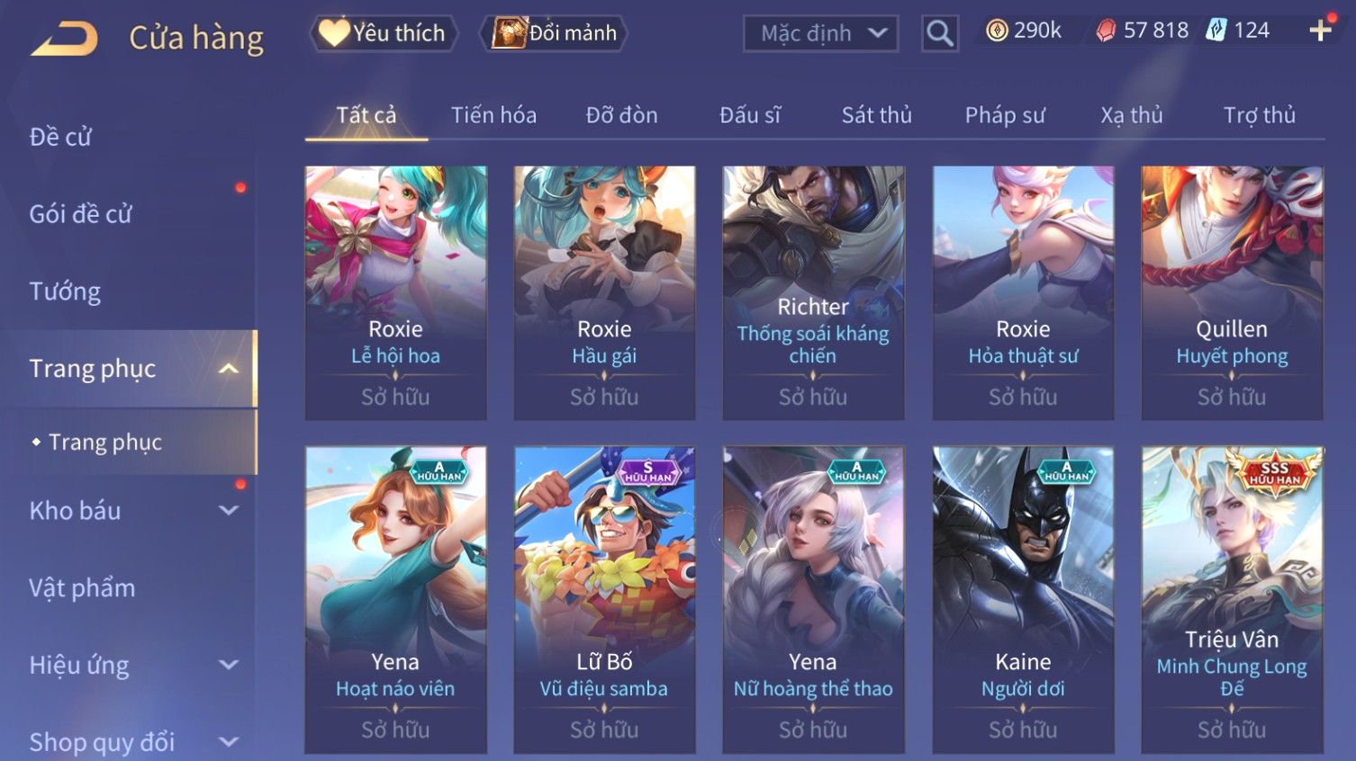Click SSS Hữu Hạn badge on Triệu Vân
This screenshot has width=1356, height=761.
point(1274,471)
